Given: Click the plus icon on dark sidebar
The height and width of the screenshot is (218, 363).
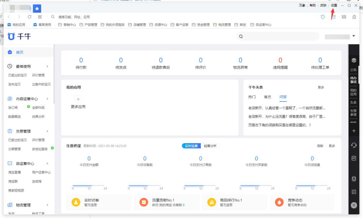Looking at the screenshot, I should 354,131.
